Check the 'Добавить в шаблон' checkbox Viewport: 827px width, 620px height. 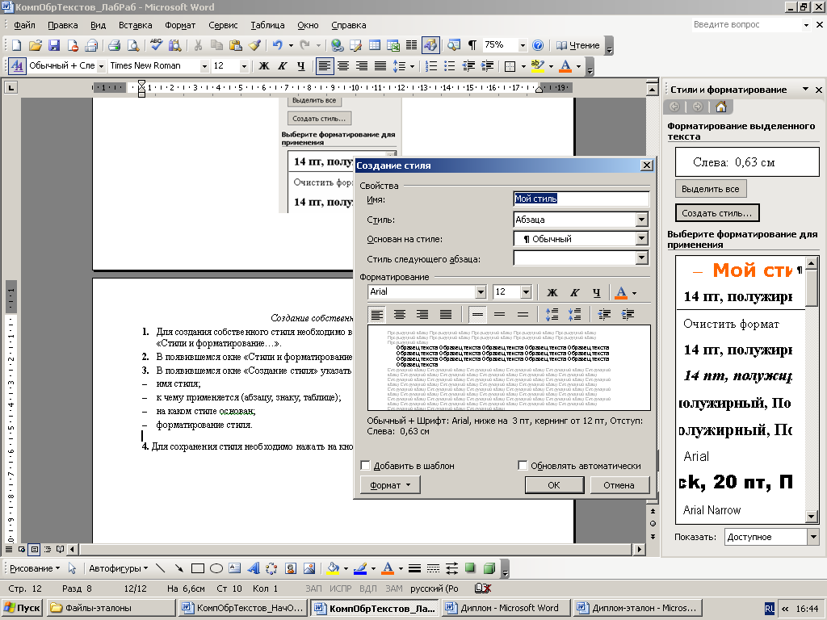tap(365, 466)
